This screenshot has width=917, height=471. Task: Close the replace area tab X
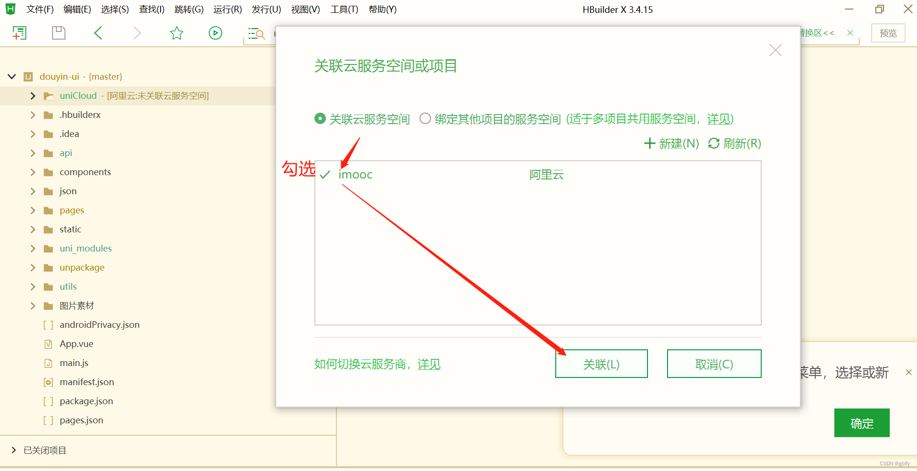850,33
